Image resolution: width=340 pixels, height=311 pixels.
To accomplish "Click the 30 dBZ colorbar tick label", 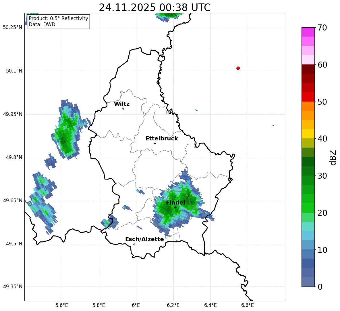I will 322,176.
